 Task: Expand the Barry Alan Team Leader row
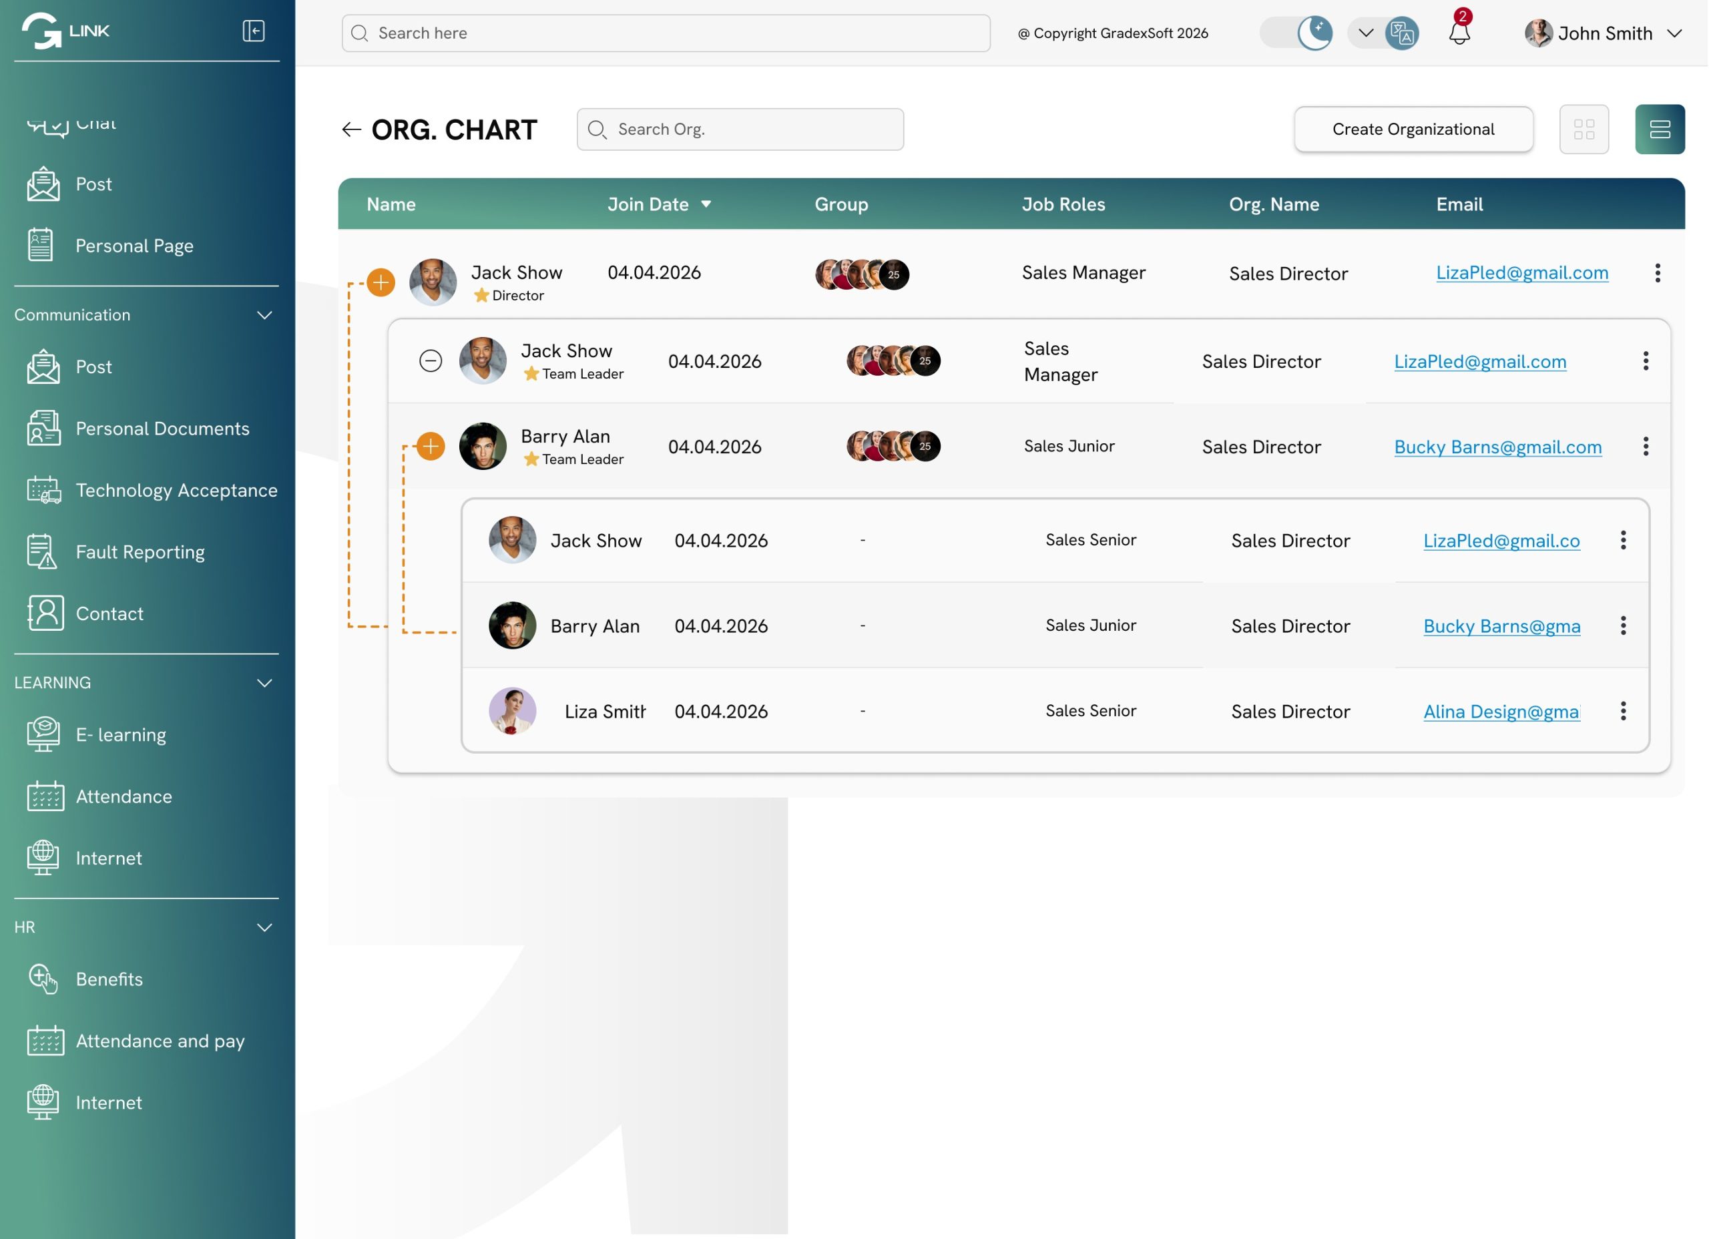coord(431,446)
